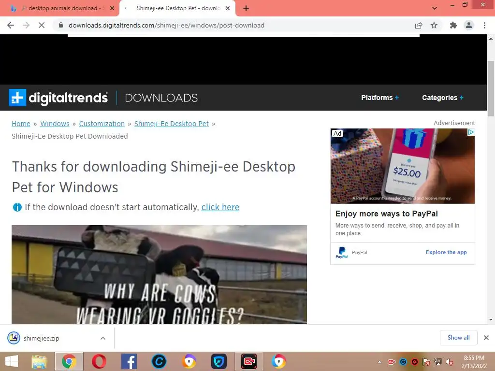Click the site lock icon in address bar
Screen dimensions: 495x371
pos(61,25)
